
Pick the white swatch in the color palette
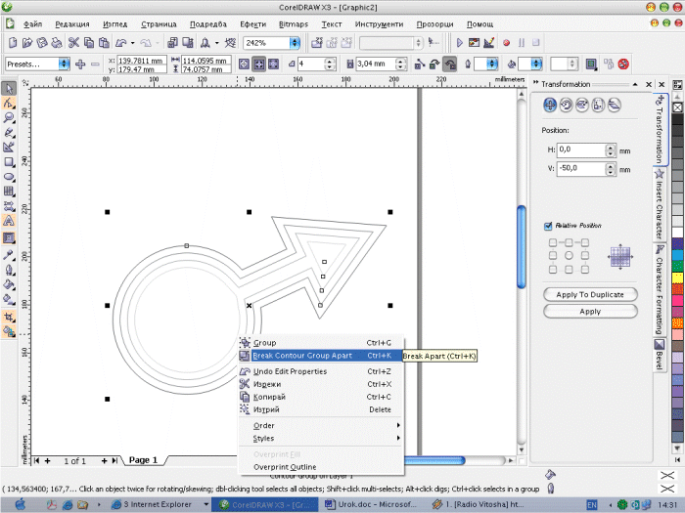tap(677, 233)
